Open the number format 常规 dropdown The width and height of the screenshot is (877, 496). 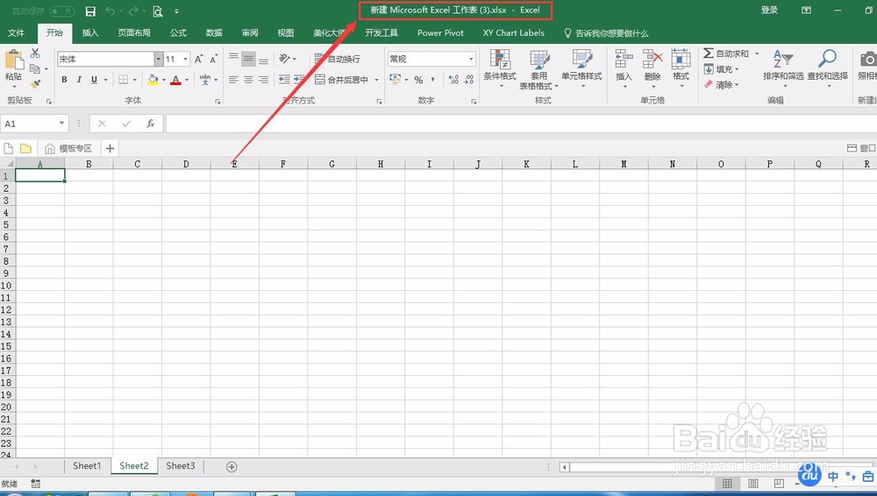pyautogui.click(x=471, y=59)
